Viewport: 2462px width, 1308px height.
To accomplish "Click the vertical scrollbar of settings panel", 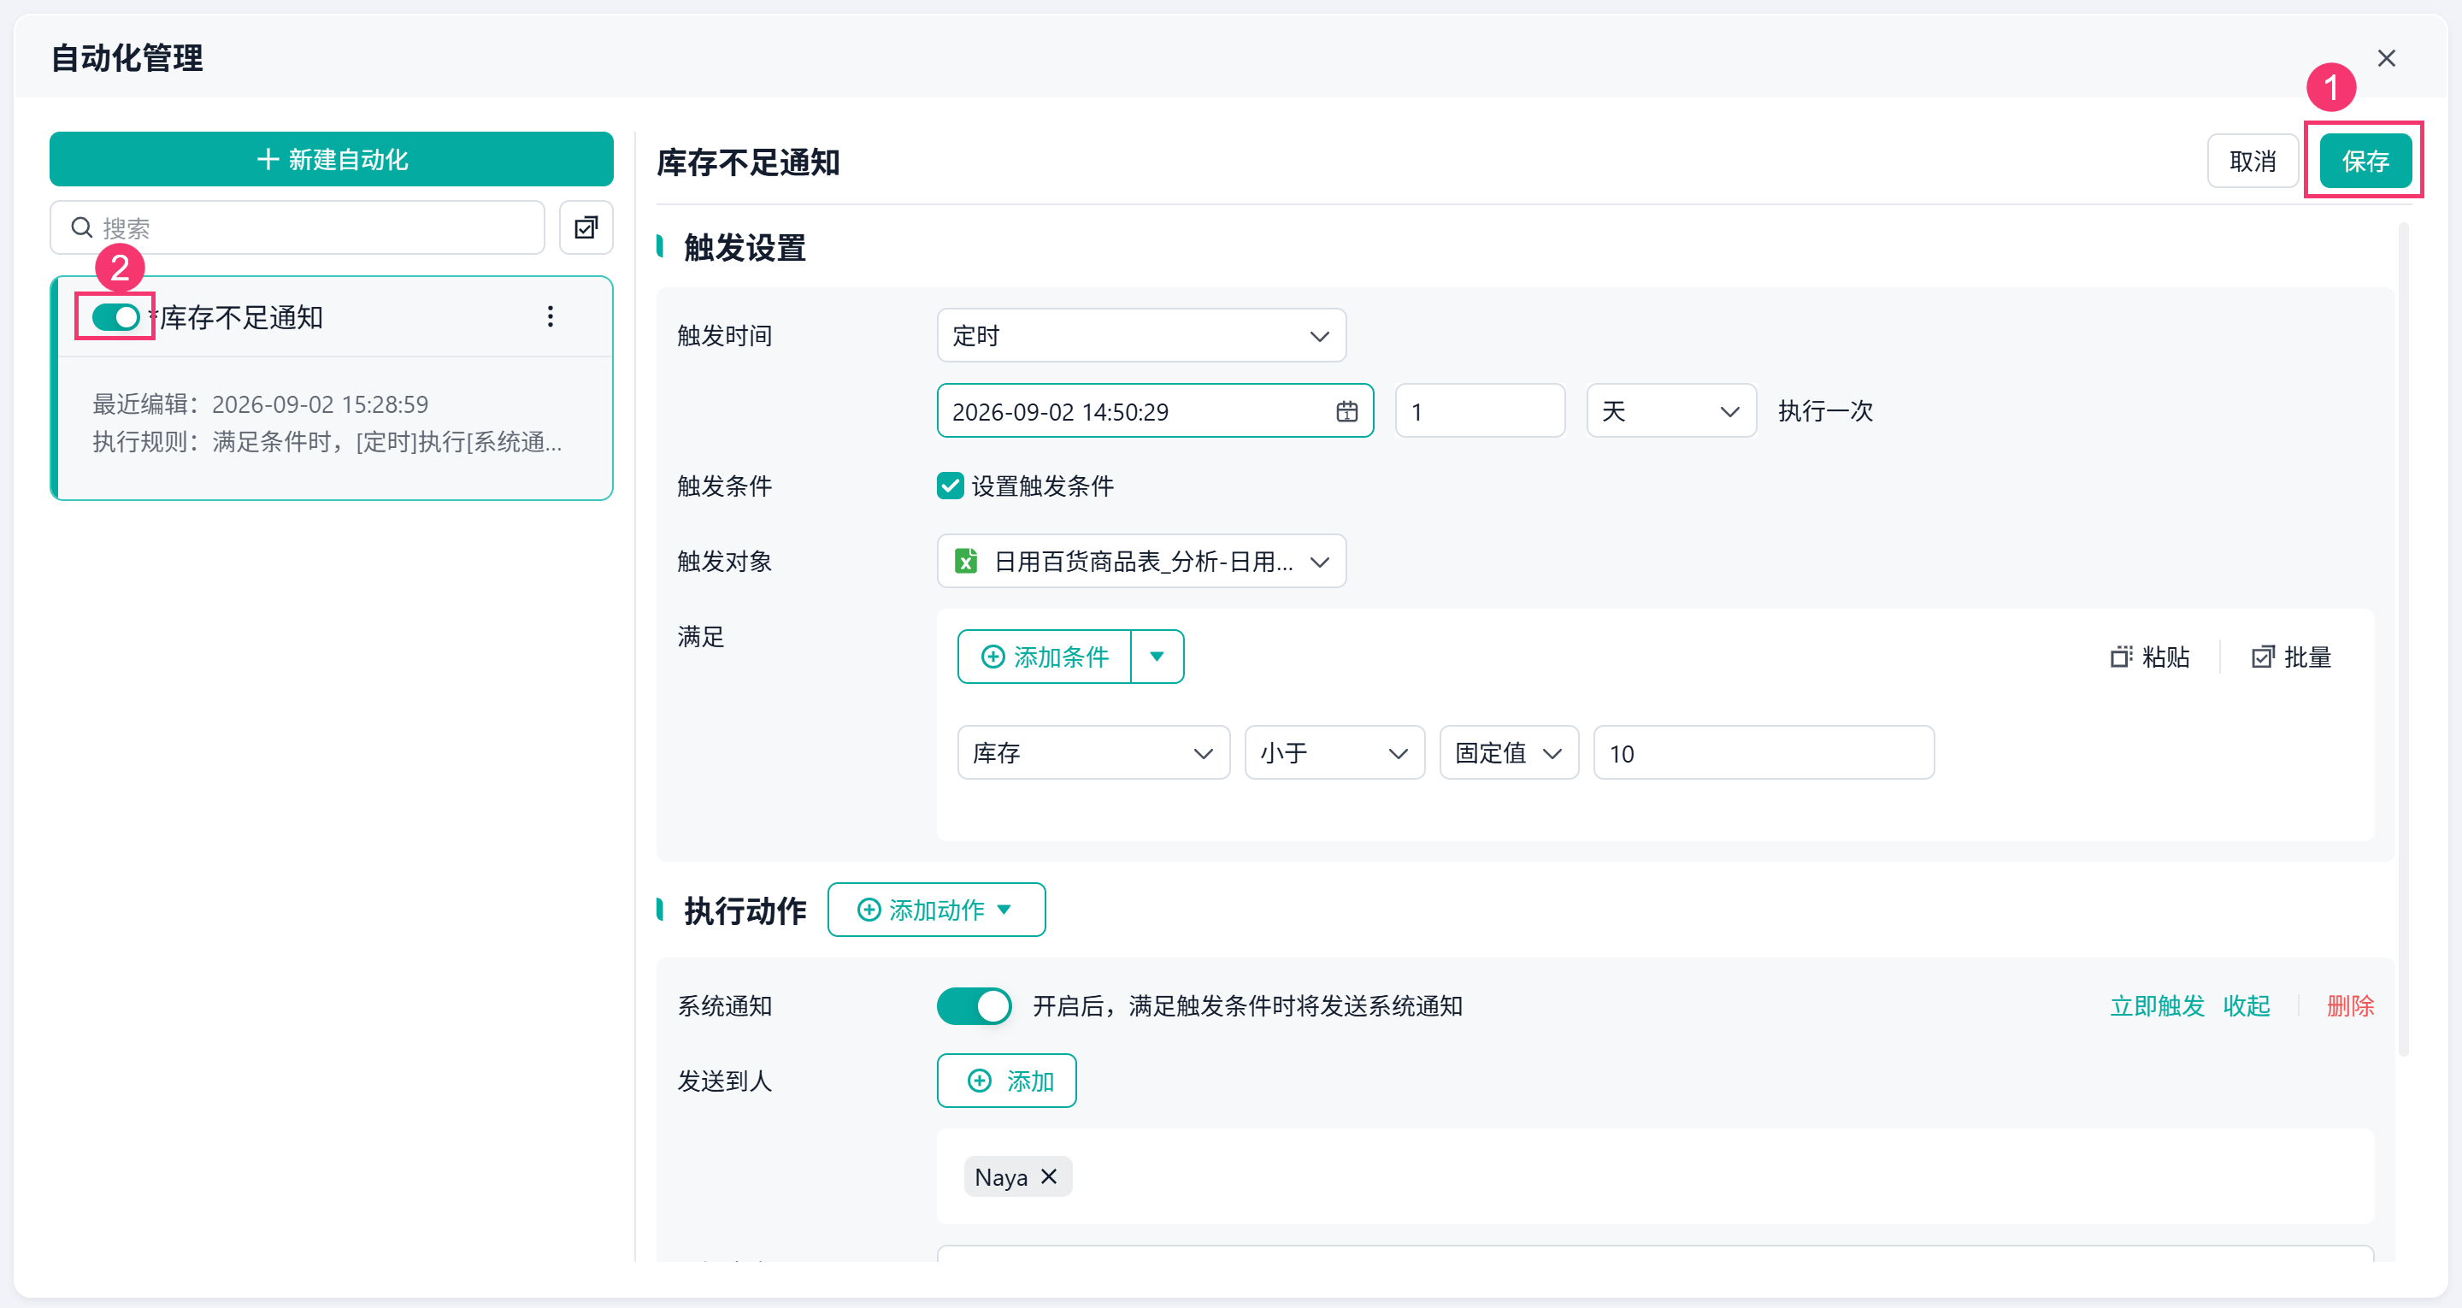I will pos(2403,639).
